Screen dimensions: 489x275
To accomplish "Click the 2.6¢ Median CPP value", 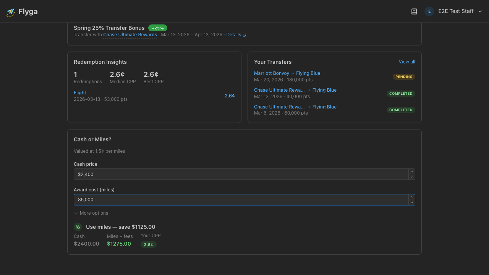I will tap(117, 74).
